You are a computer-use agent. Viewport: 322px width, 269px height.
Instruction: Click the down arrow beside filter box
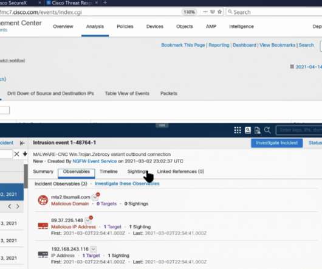point(25,154)
